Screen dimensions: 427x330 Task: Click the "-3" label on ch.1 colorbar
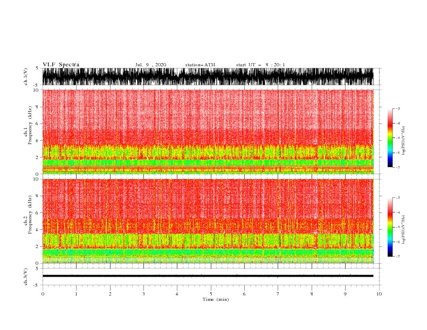click(x=397, y=108)
